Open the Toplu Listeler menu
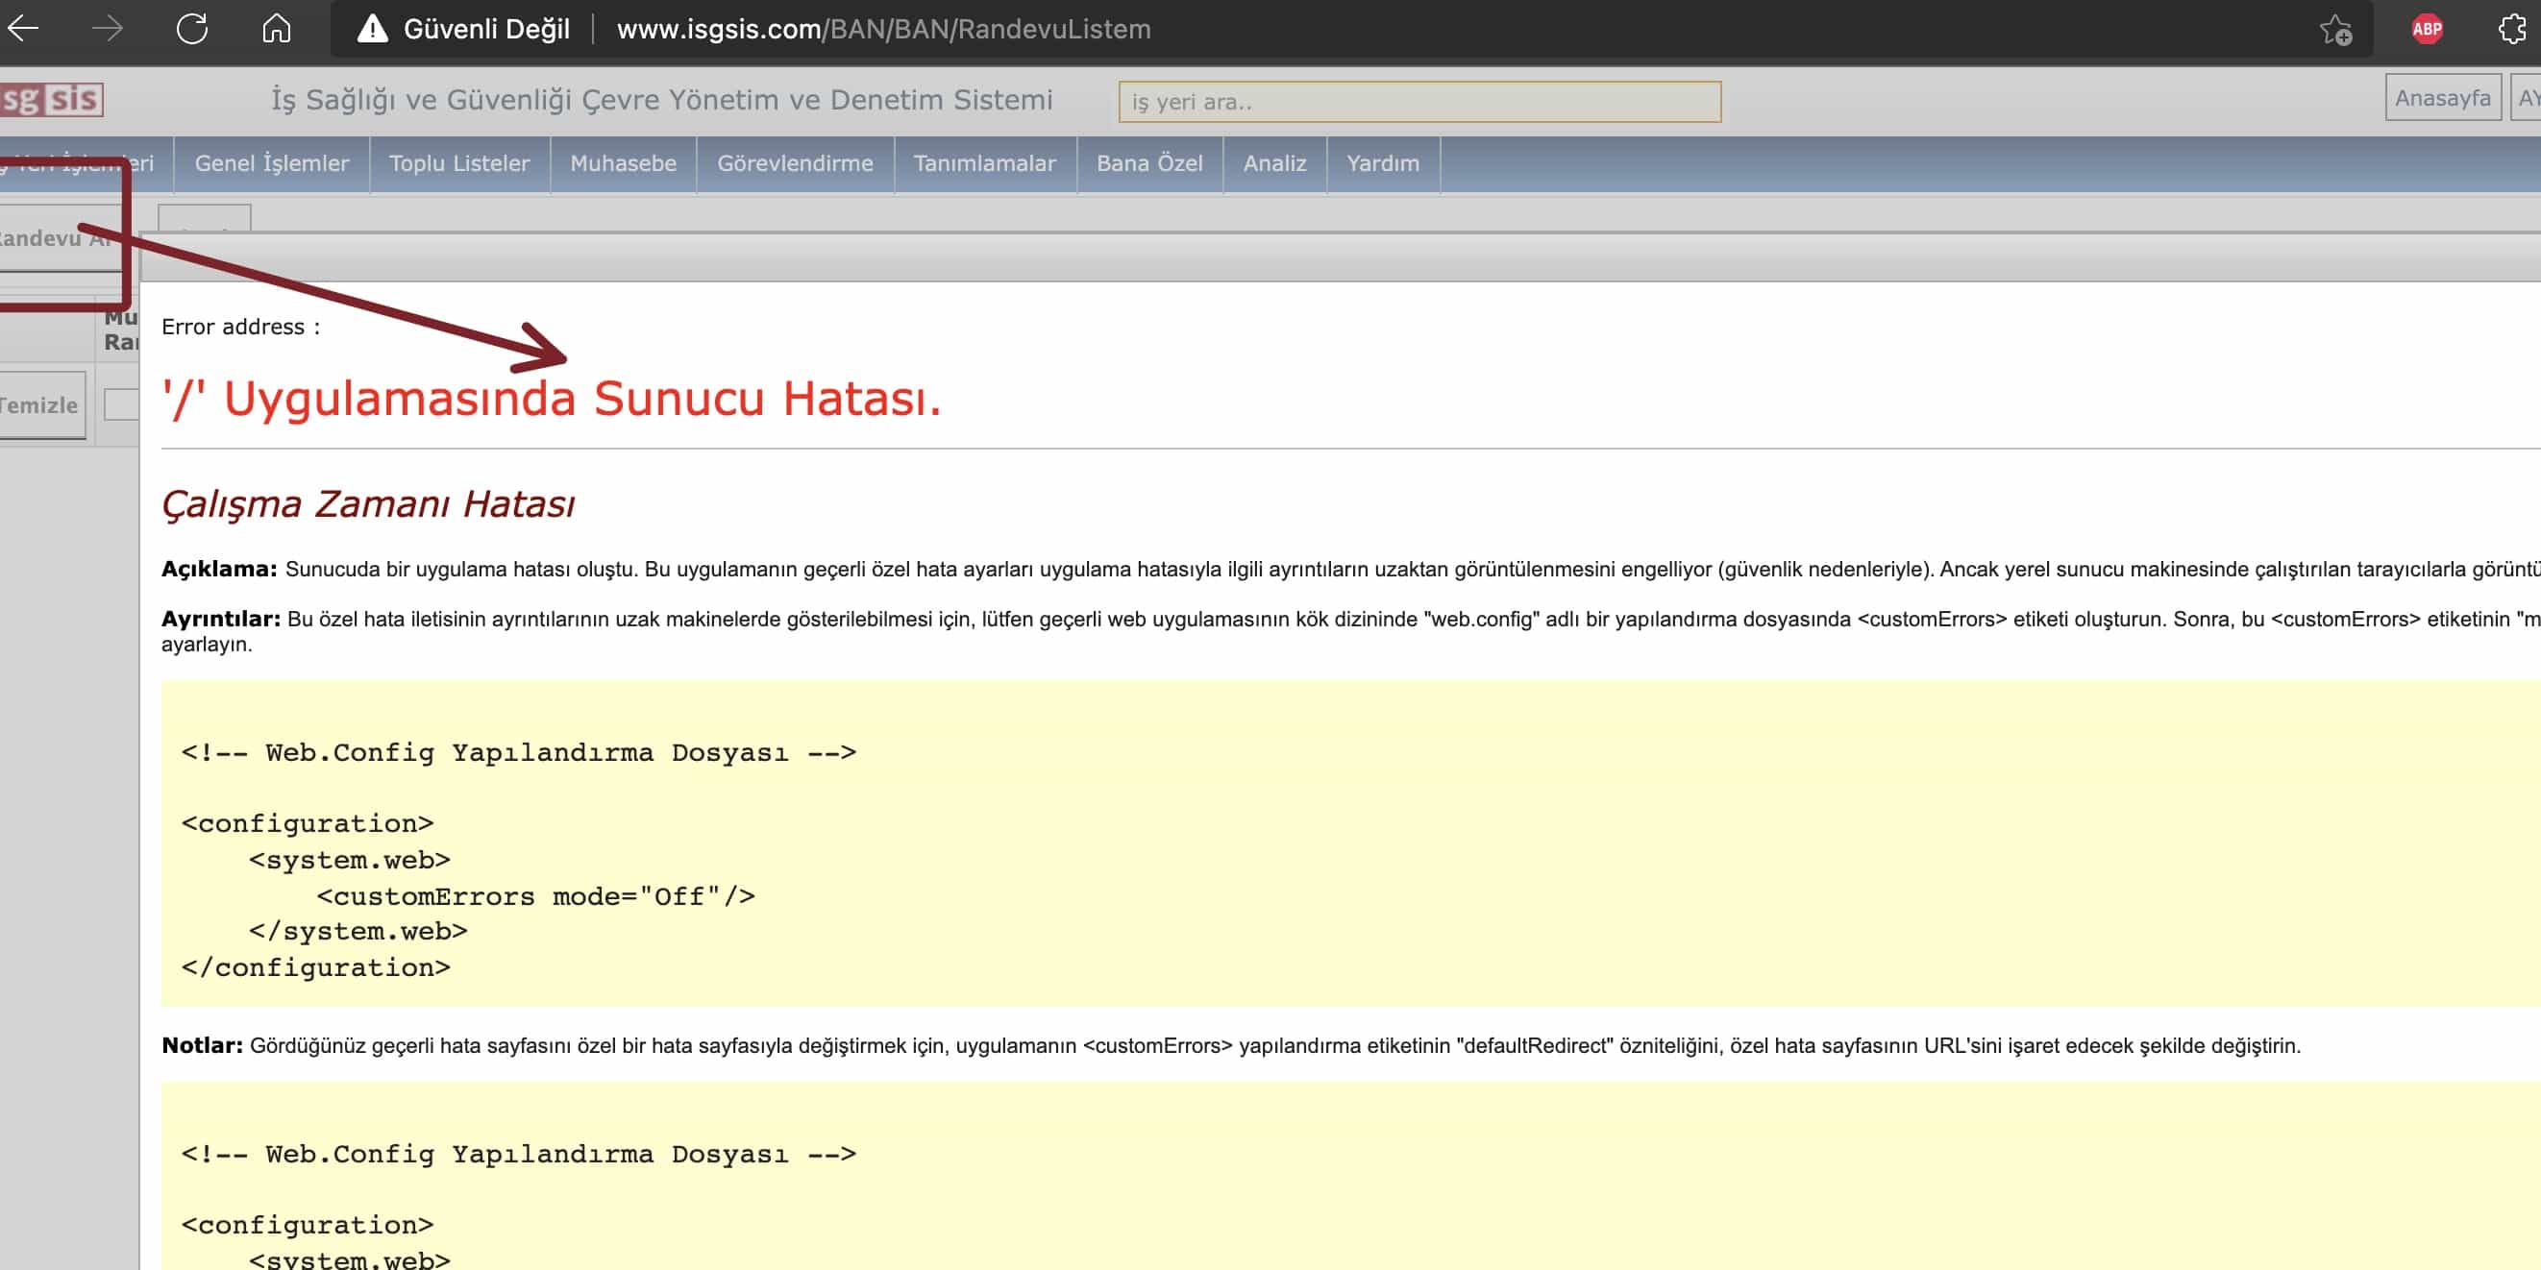 click(x=458, y=163)
